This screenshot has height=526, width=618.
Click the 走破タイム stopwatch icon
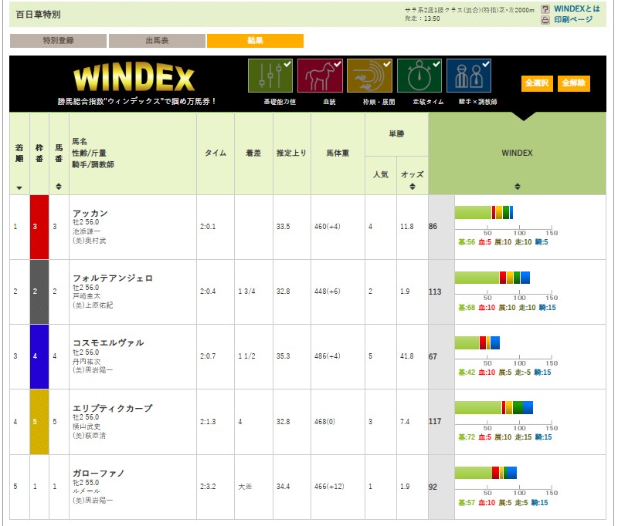419,76
